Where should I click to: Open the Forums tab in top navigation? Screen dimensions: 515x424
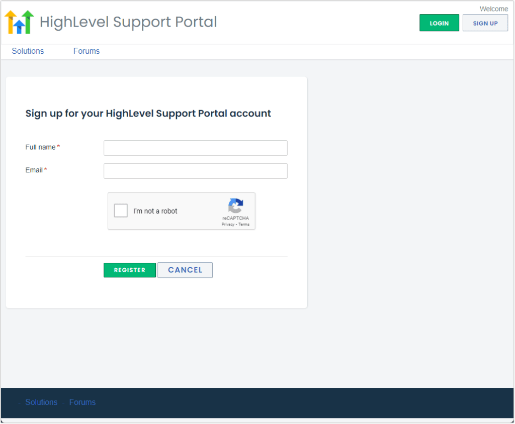[x=87, y=51]
